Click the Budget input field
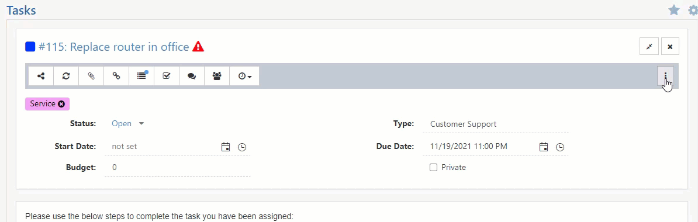The height and width of the screenshot is (222, 698). click(178, 167)
